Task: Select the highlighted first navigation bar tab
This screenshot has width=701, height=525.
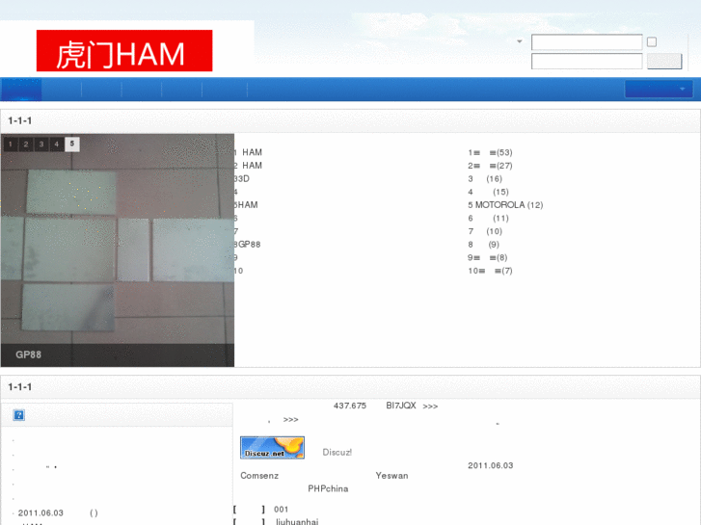Action: (x=21, y=89)
